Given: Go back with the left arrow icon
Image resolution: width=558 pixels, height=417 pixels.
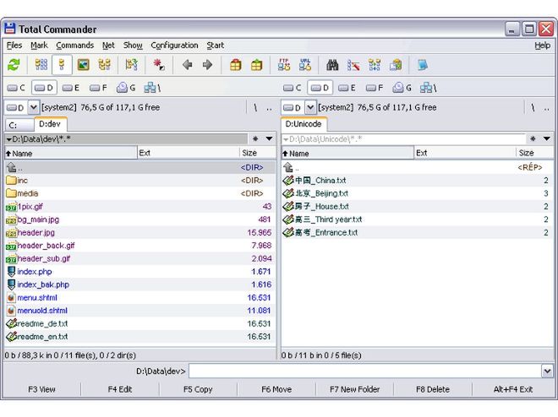Looking at the screenshot, I should (x=187, y=65).
